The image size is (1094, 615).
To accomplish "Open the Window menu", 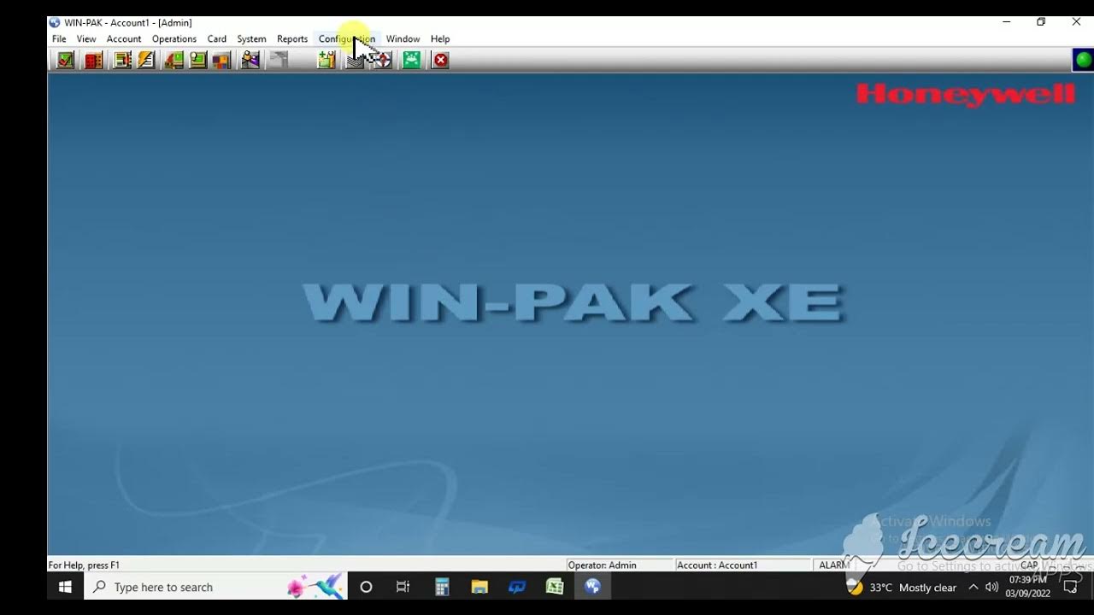I will 403,38.
